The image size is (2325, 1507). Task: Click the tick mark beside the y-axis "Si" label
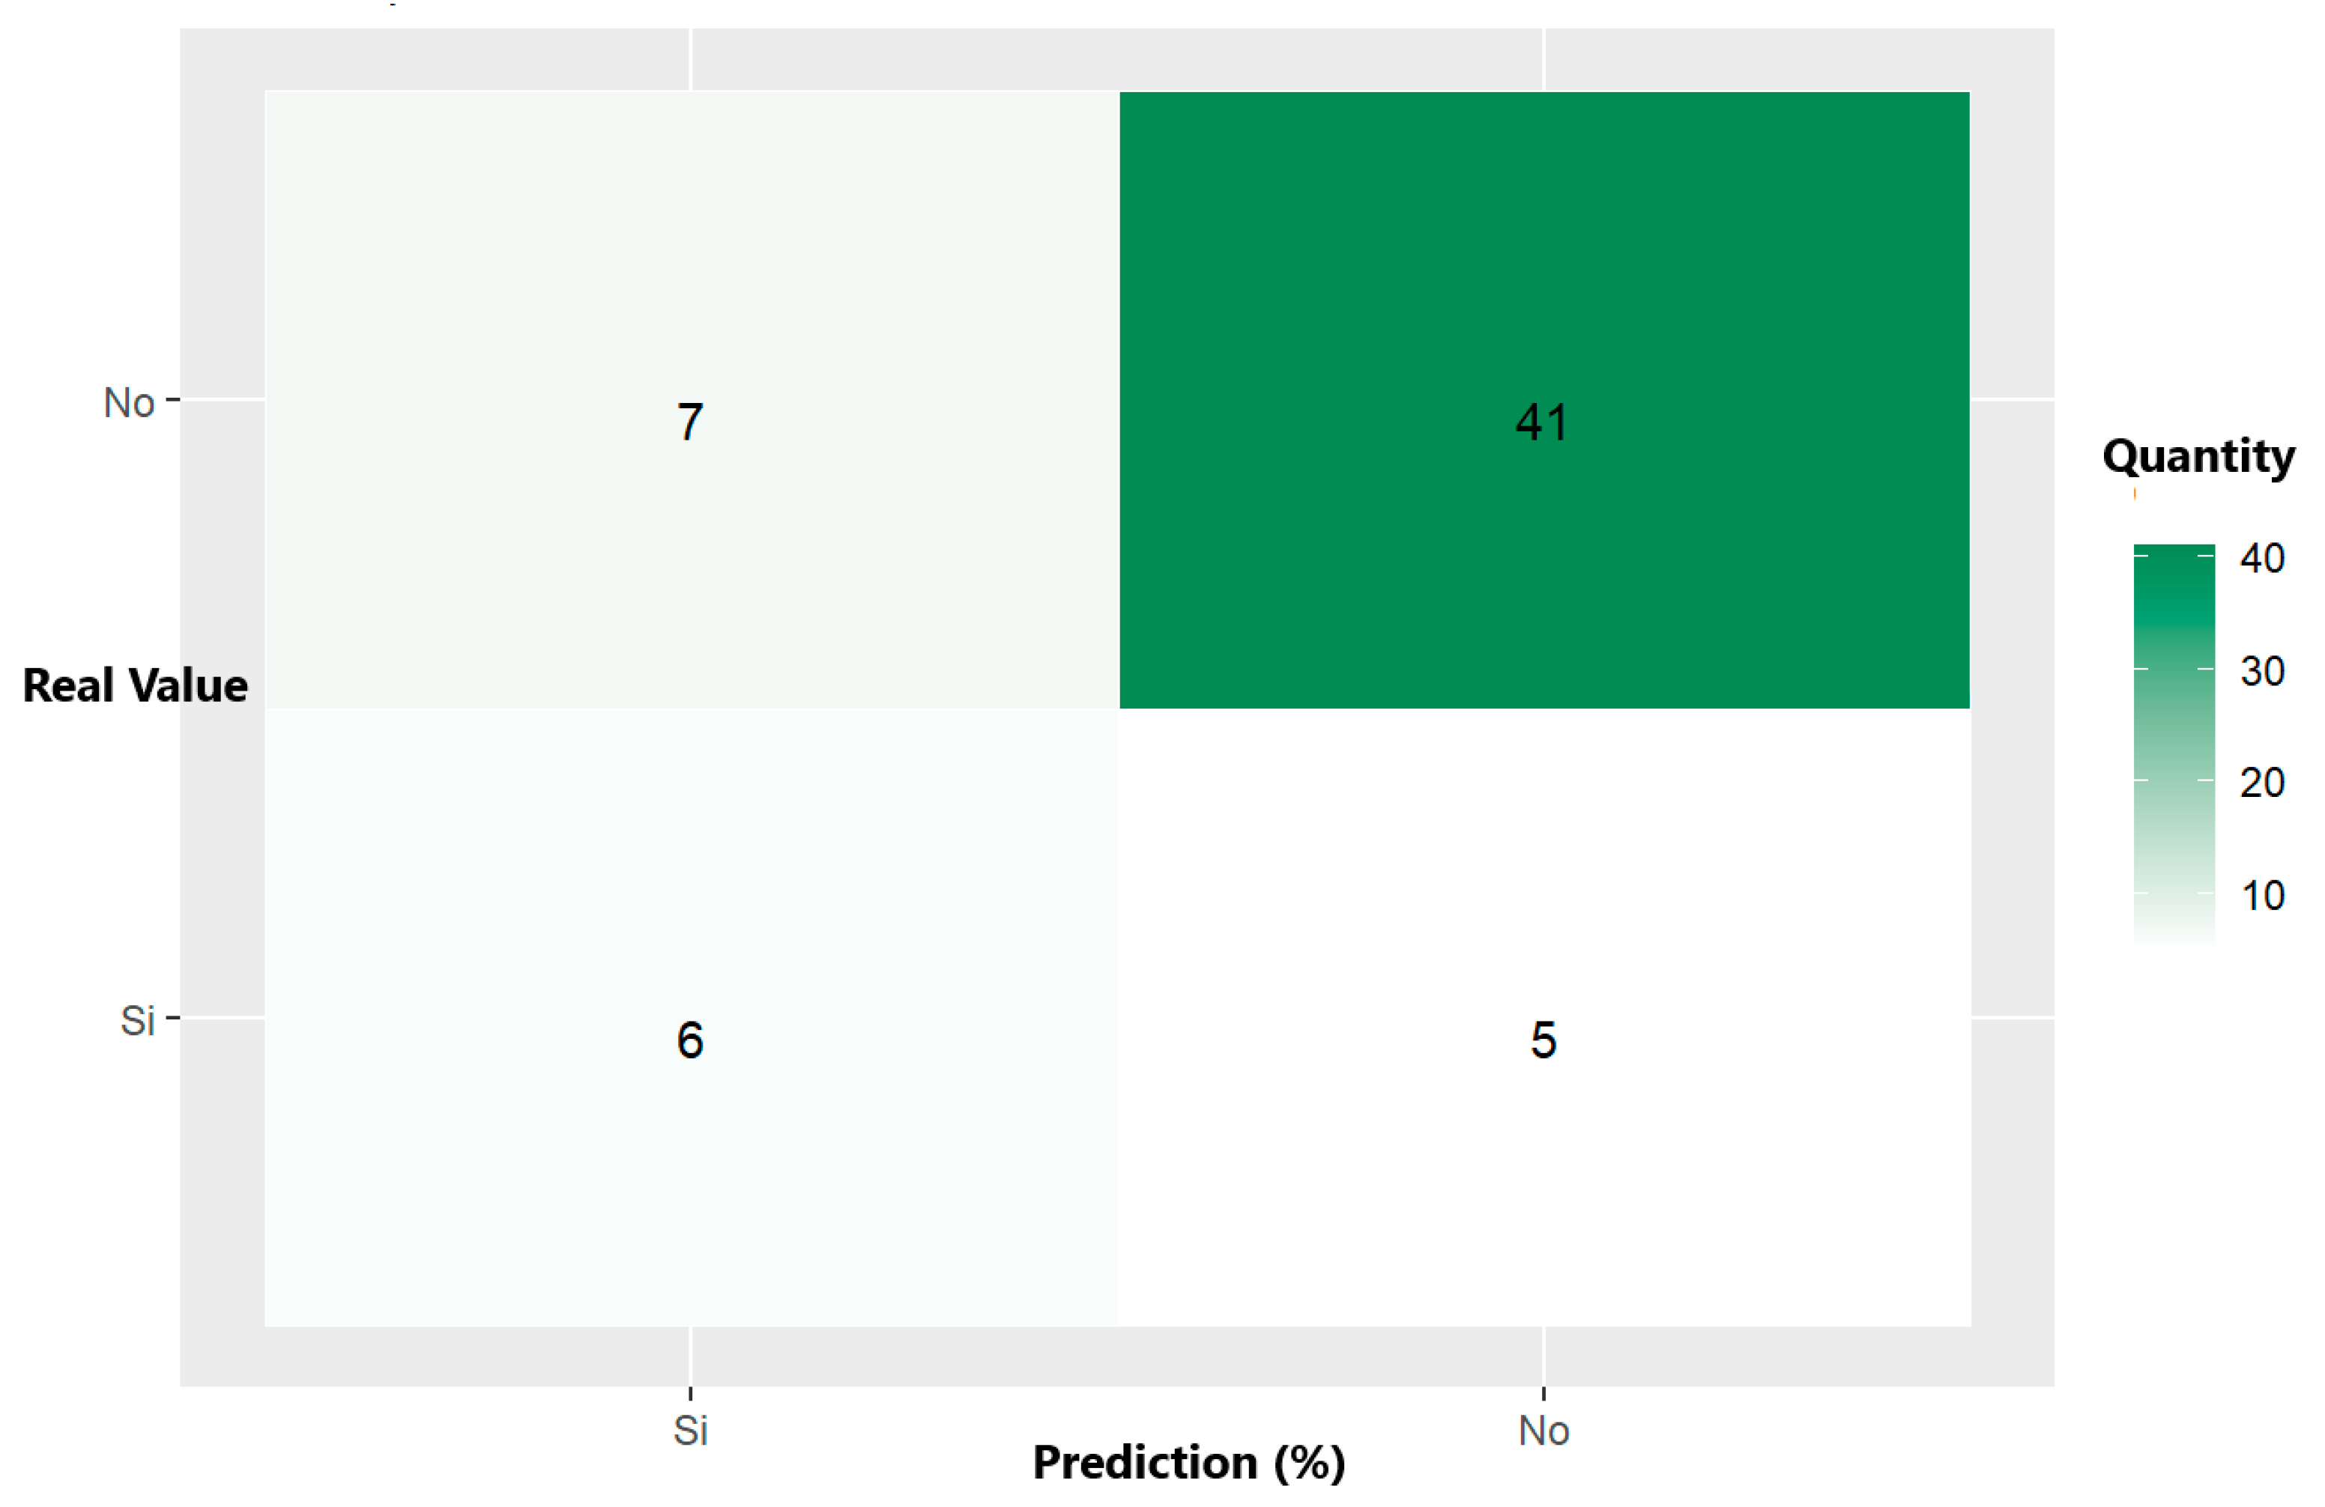[x=173, y=1018]
